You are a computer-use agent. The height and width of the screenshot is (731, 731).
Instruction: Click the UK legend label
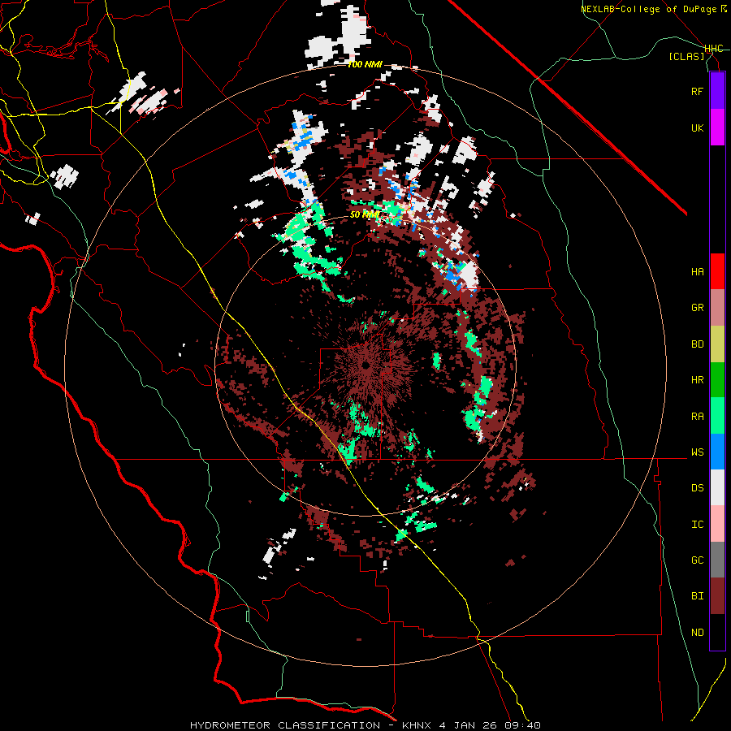(697, 128)
